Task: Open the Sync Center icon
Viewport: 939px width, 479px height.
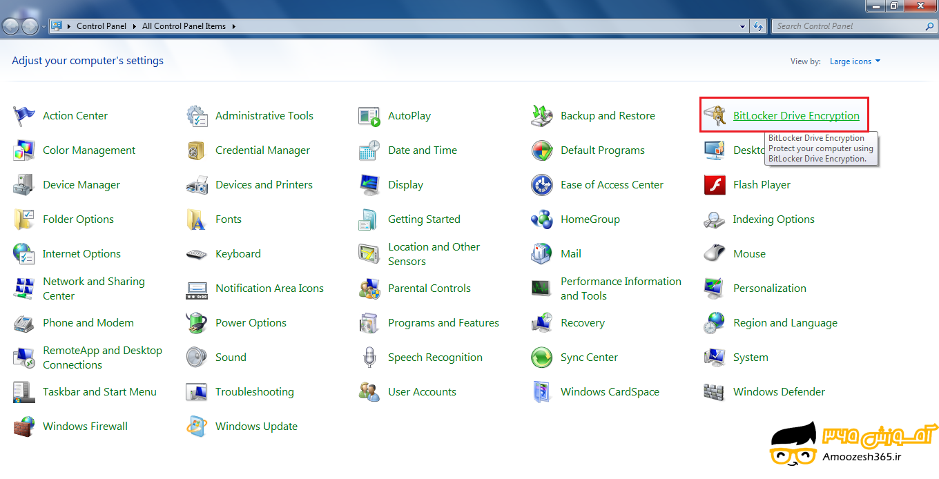Action: 542,358
